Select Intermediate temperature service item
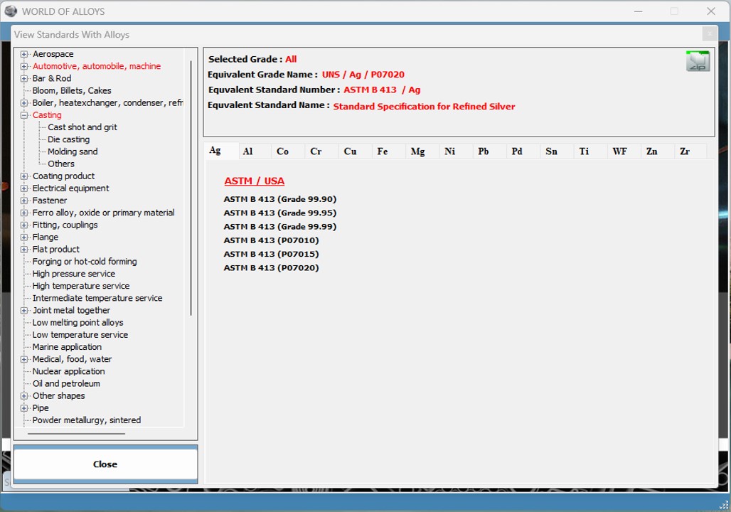Screen dimensions: 731x512 point(97,298)
